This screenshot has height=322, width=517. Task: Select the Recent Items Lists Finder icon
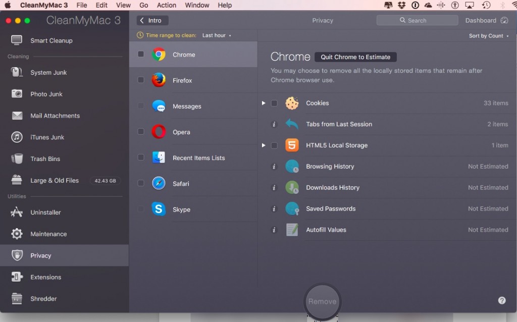[x=159, y=157]
